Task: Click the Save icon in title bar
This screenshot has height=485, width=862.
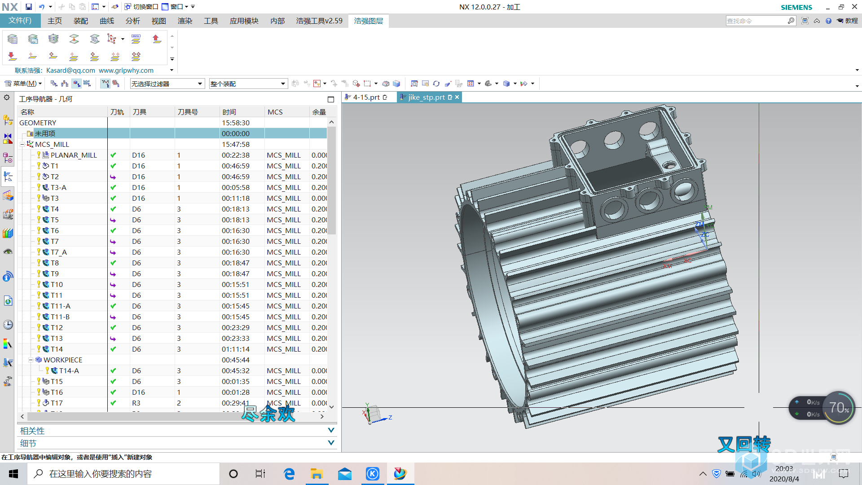Action: coord(29,7)
